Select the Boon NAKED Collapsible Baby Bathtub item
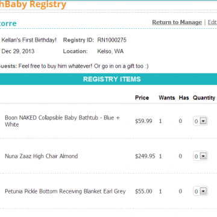Image resolution: width=217 pixels, height=217 pixels. (62, 121)
